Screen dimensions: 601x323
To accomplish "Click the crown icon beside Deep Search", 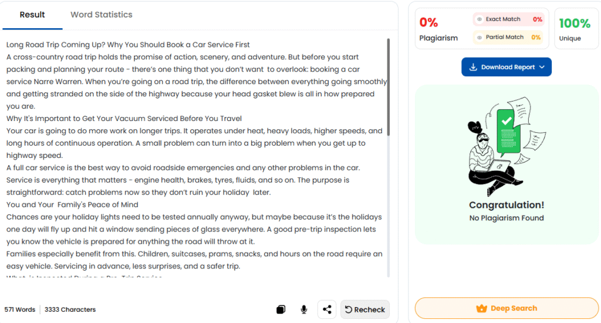I will click(x=482, y=308).
